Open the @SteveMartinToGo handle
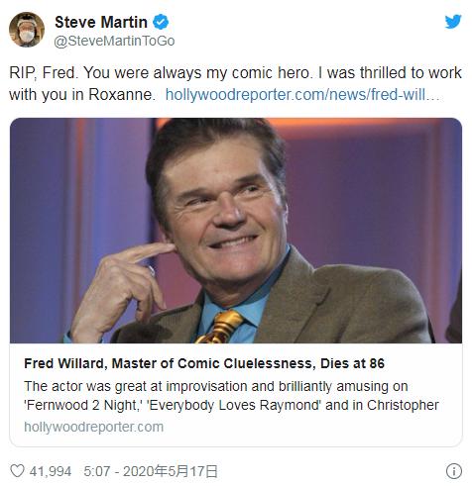472x486 pixels. [x=114, y=41]
